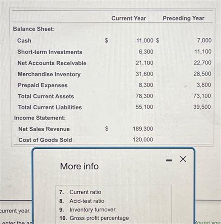Click Net Sales Revenue value 189,300

tap(143, 129)
